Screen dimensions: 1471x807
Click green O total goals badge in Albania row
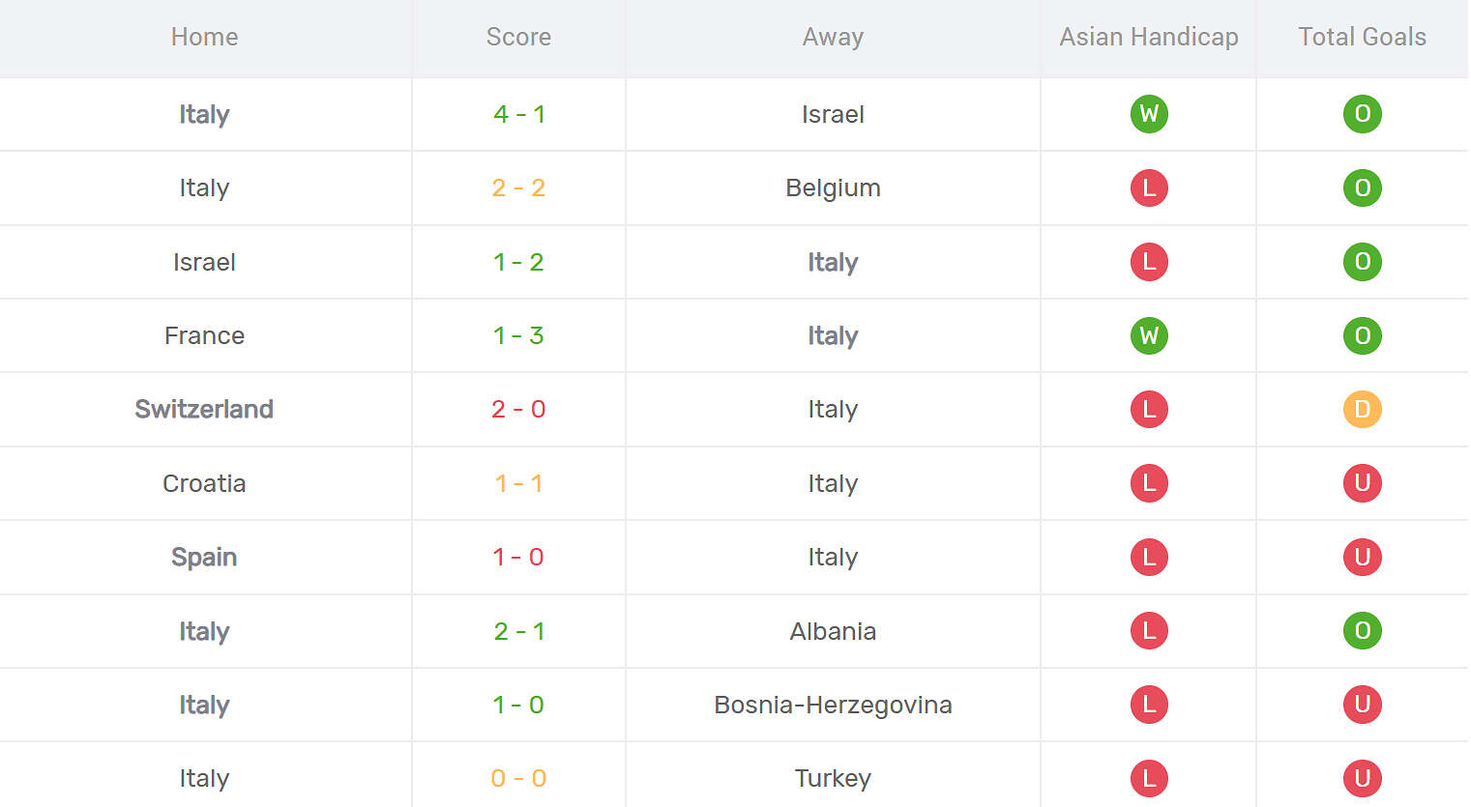click(x=1362, y=631)
